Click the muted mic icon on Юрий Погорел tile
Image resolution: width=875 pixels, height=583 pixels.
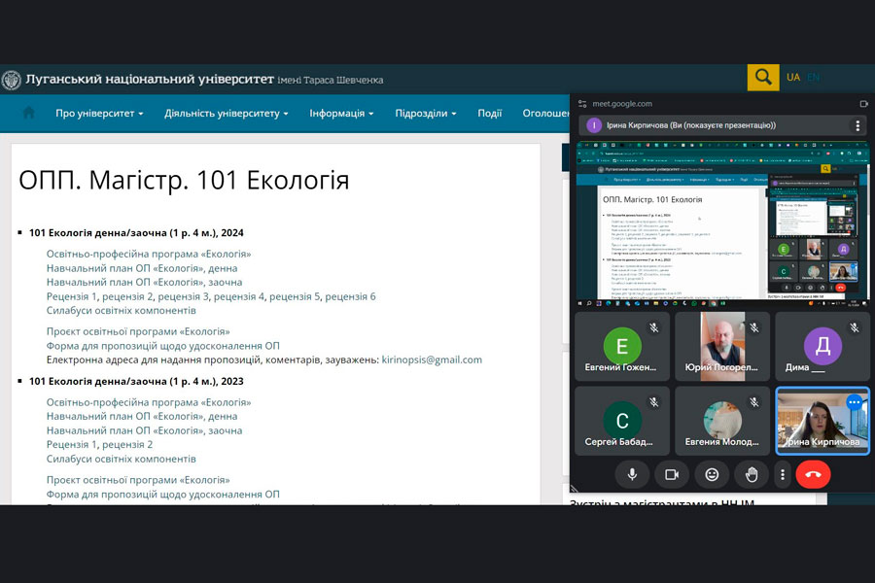753,328
